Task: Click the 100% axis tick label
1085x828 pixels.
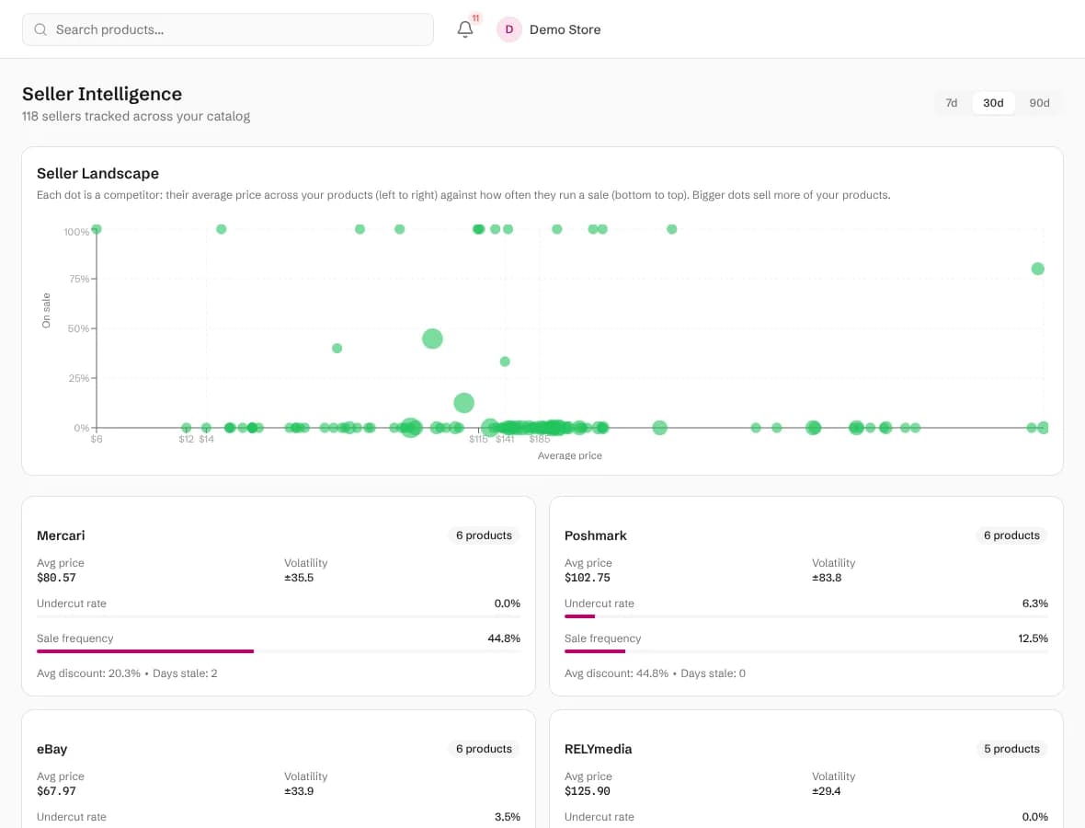Action: [x=76, y=232]
